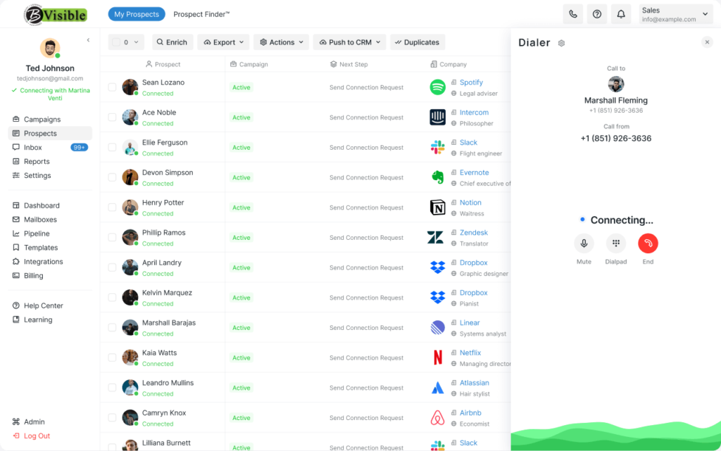Click the phone icon in top bar

coord(573,14)
